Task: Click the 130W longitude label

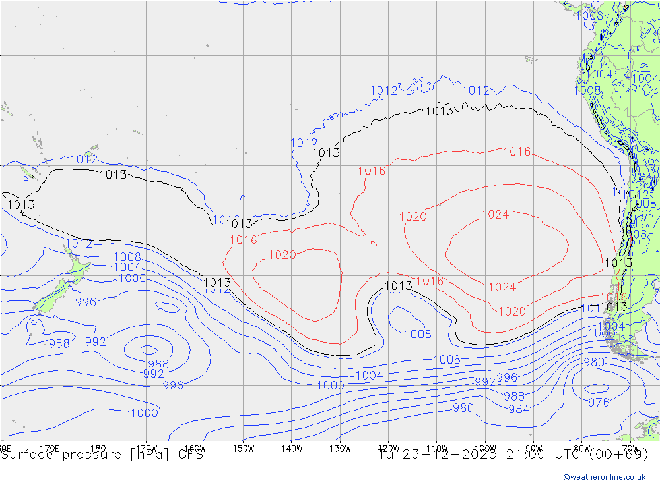Action: pos(340,448)
